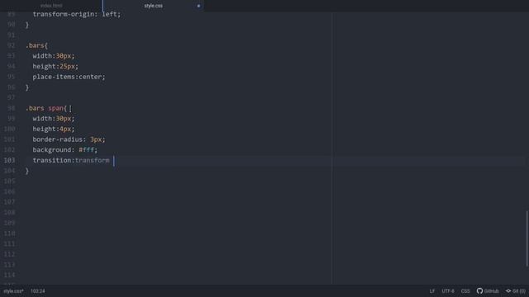Screen dimensions: 529x297
Task: Click the style.css* file name in status bar
Action: (13, 291)
